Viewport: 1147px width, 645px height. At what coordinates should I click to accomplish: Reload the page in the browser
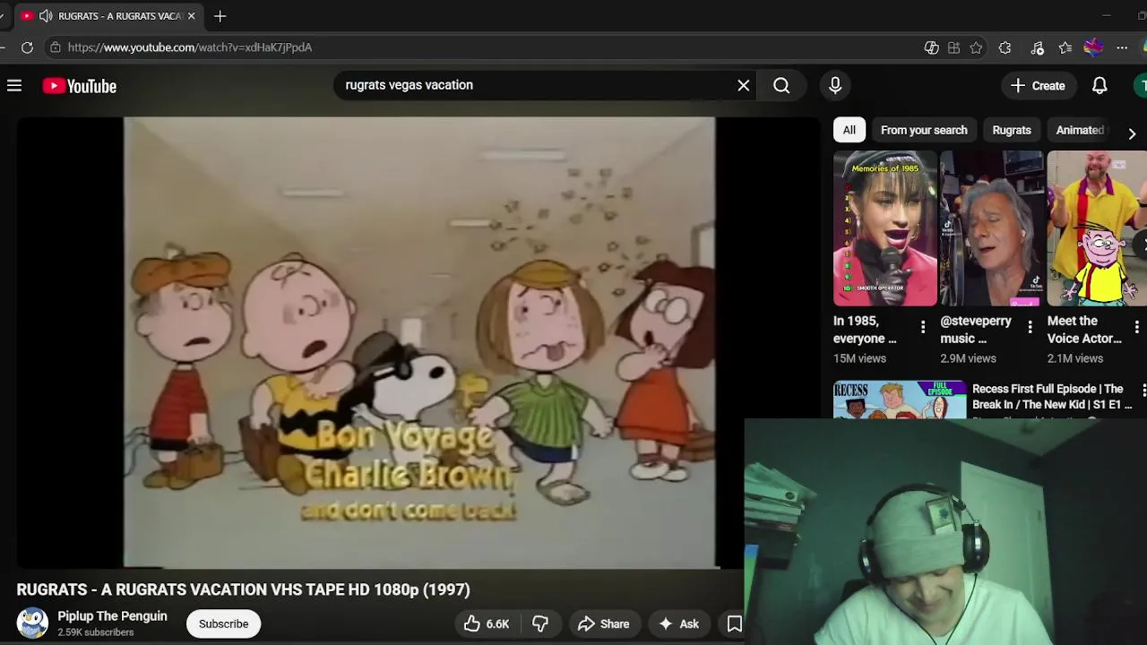pyautogui.click(x=27, y=47)
